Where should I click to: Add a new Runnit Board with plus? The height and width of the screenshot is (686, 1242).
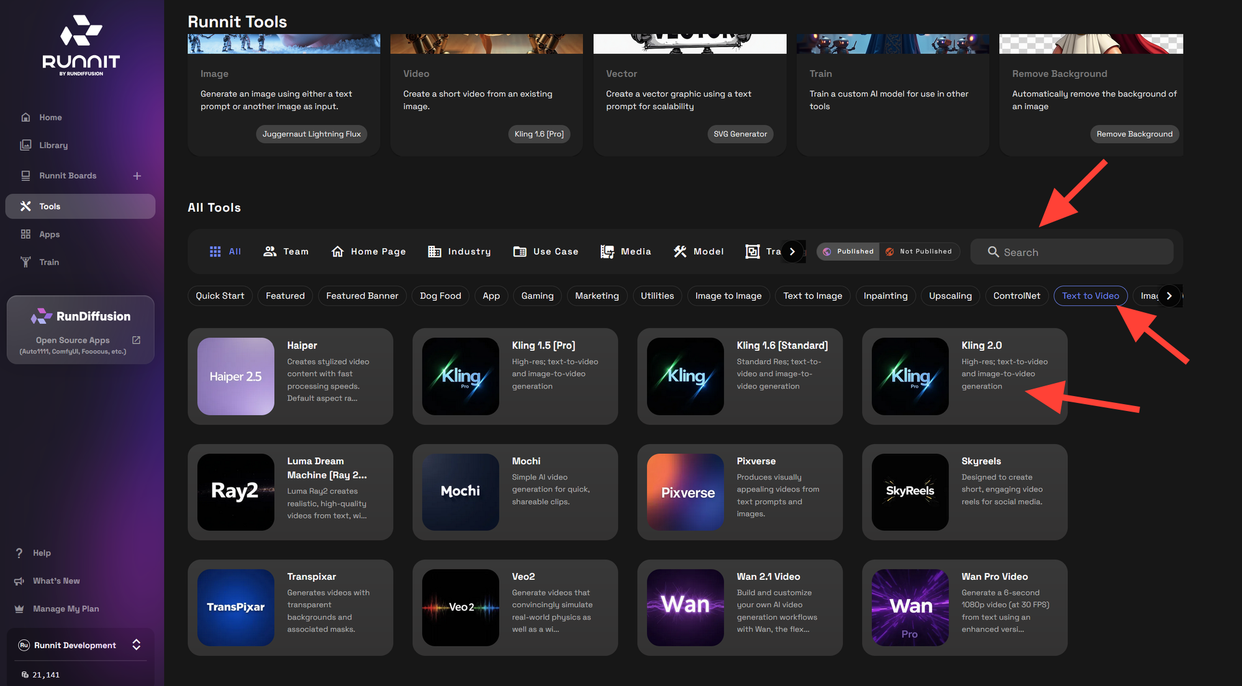(x=137, y=176)
